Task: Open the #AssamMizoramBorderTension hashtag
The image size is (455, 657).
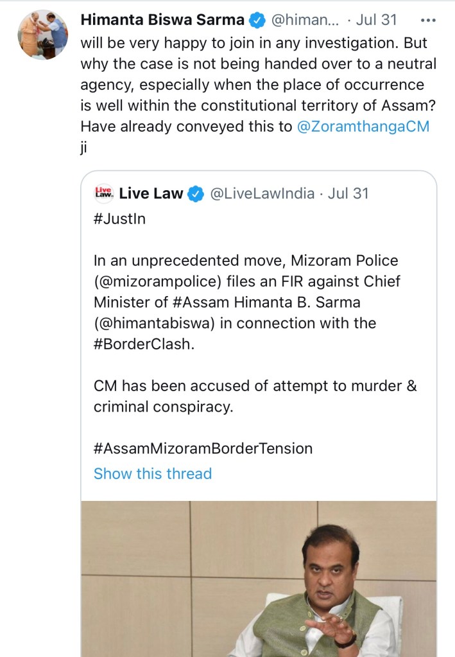Action: pyautogui.click(x=203, y=448)
